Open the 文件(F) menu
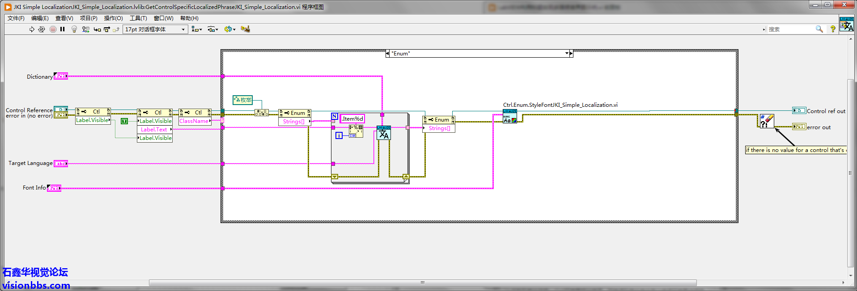 coord(16,18)
